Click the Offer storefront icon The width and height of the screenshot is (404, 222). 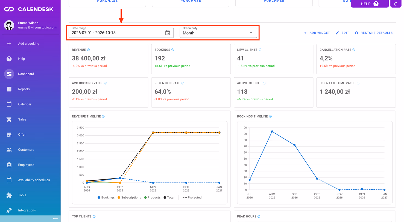(9, 135)
